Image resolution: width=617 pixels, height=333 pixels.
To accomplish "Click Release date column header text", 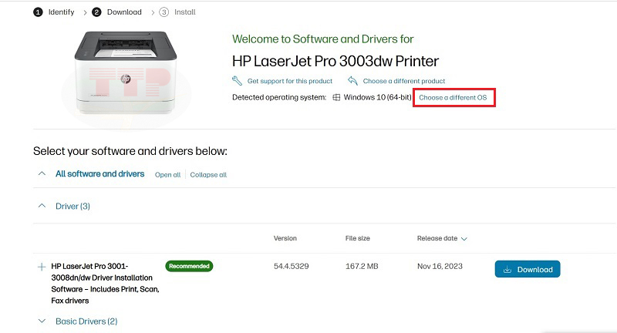I will 437,238.
